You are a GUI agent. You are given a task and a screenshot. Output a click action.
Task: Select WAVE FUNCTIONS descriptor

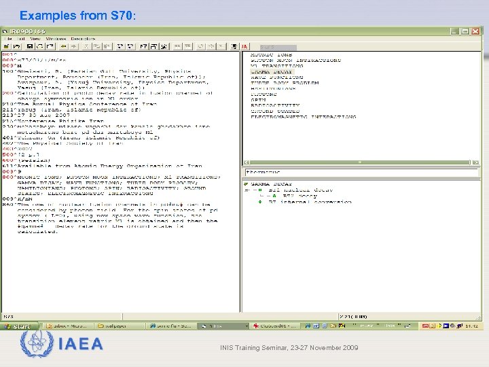coord(276,77)
